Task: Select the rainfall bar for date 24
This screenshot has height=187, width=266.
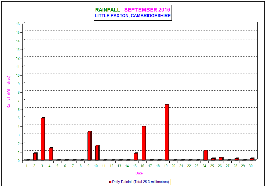Action: pos(206,155)
